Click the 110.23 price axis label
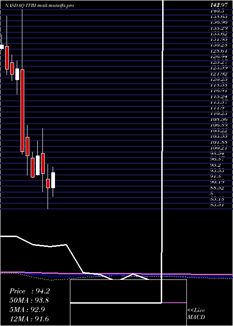233x326 pixels. pyautogui.click(x=219, y=114)
